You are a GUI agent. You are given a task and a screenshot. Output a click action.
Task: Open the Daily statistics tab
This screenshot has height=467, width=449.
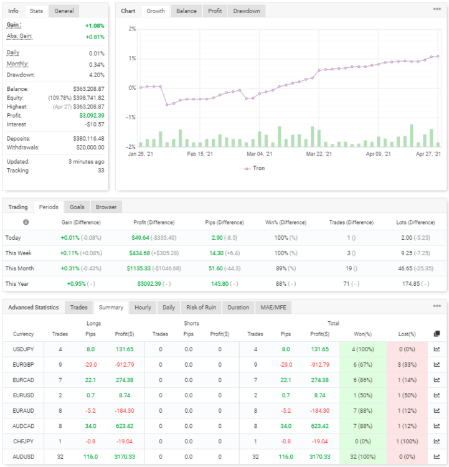[x=169, y=308]
